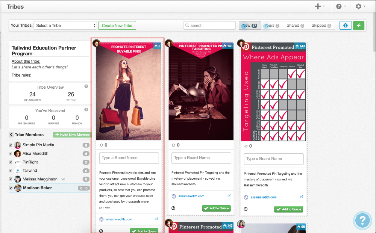376x233 pixels.
Task: Open the Promote Pinterest Buyable Pins image
Action: (129, 91)
